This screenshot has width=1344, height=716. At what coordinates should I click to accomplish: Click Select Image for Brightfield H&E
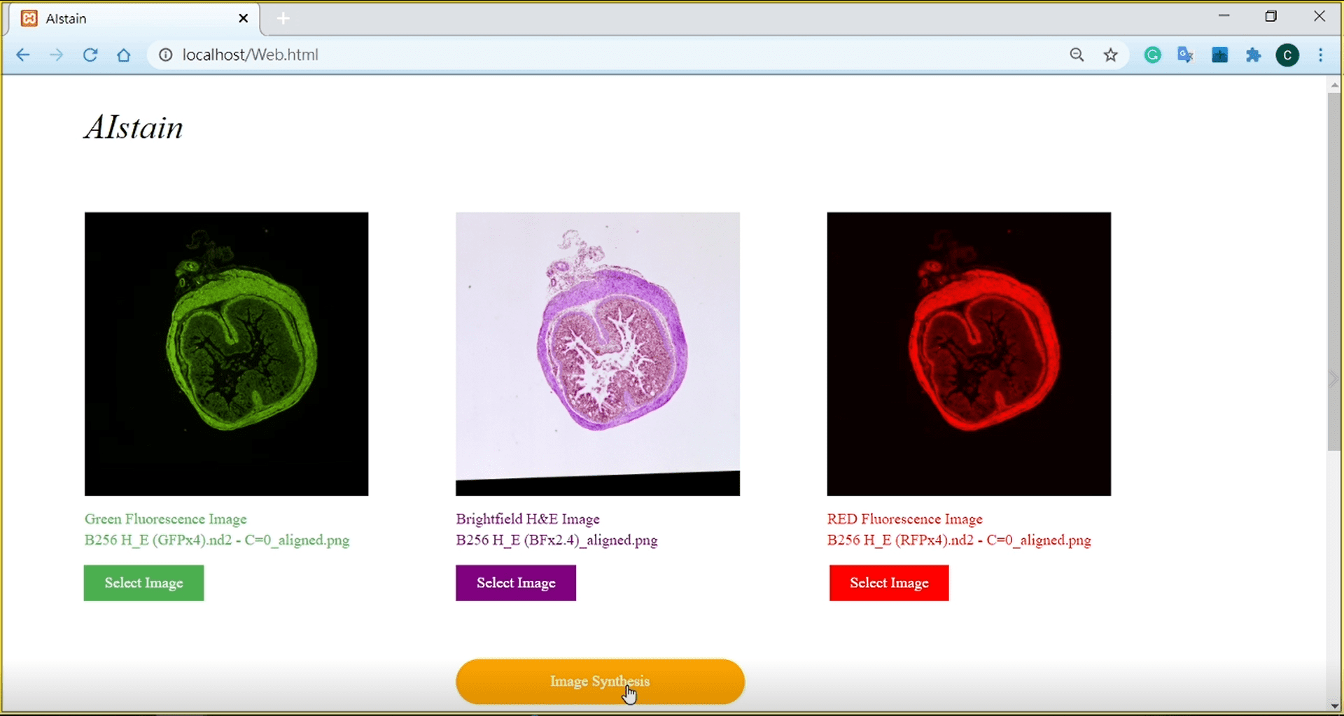coord(515,582)
